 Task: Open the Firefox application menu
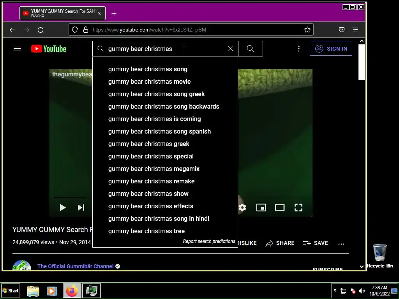[356, 30]
